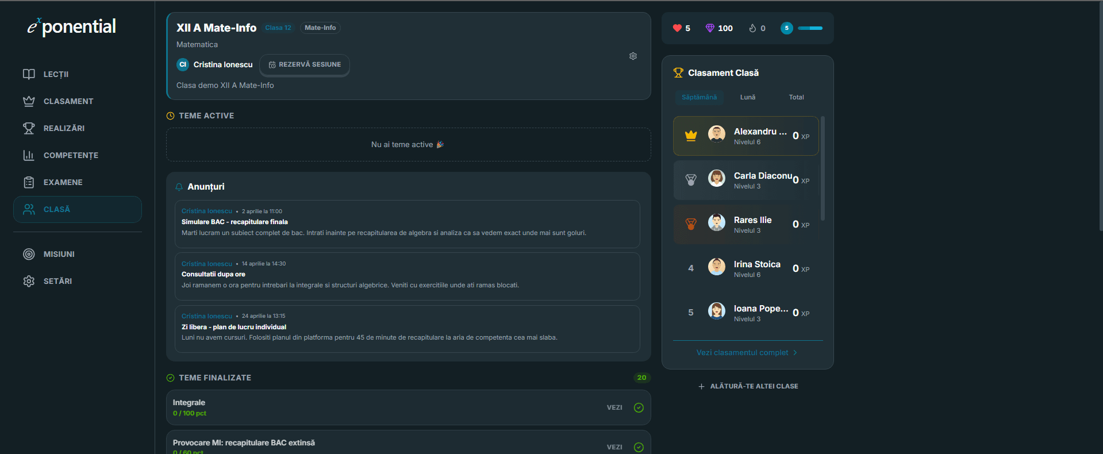Click the Competențe bar chart icon

tap(29, 155)
